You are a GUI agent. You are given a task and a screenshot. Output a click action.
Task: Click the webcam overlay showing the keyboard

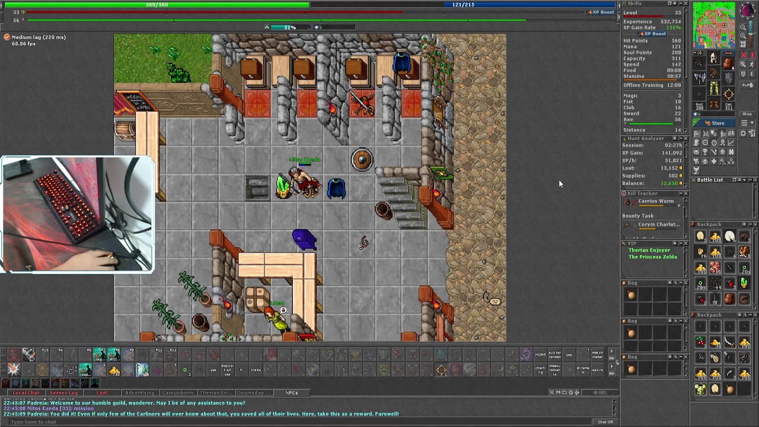[76, 214]
